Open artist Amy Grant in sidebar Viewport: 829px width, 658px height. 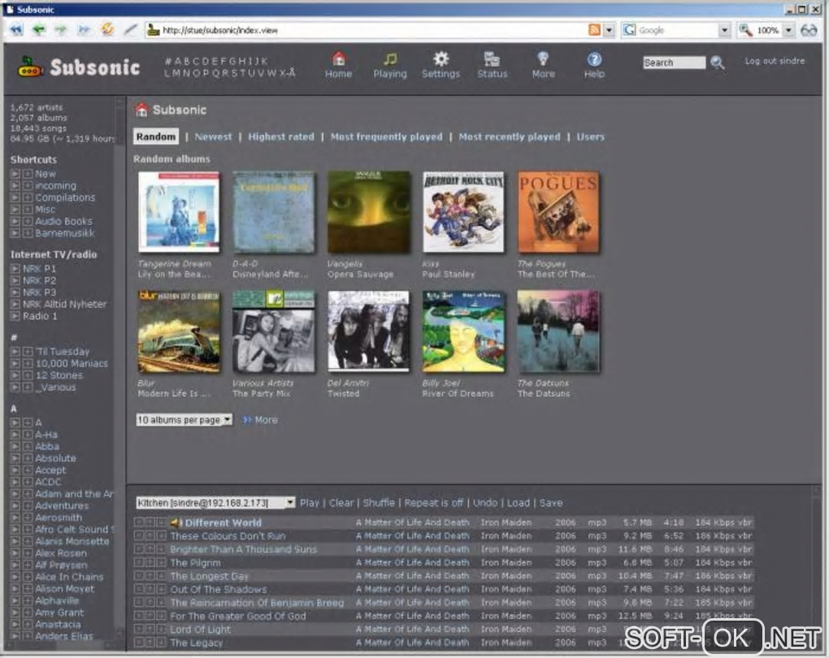59,613
